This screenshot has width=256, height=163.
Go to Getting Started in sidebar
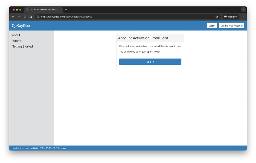pyautogui.click(x=22, y=46)
